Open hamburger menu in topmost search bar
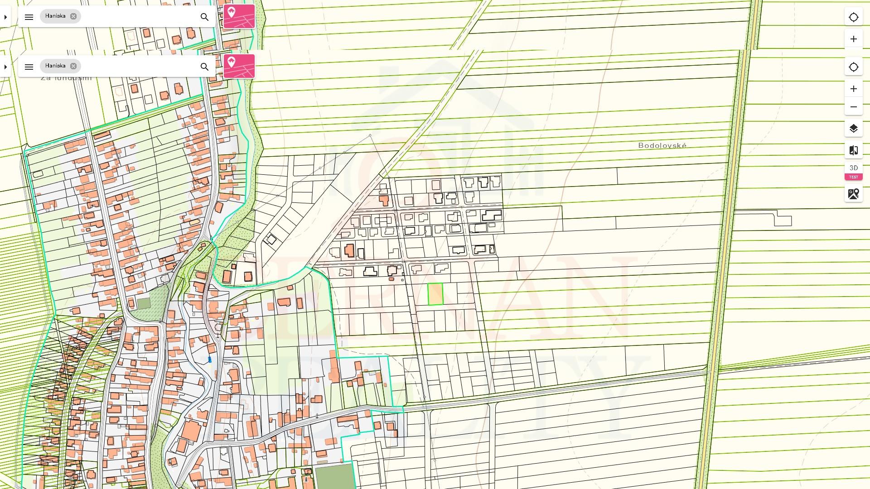 pos(29,17)
